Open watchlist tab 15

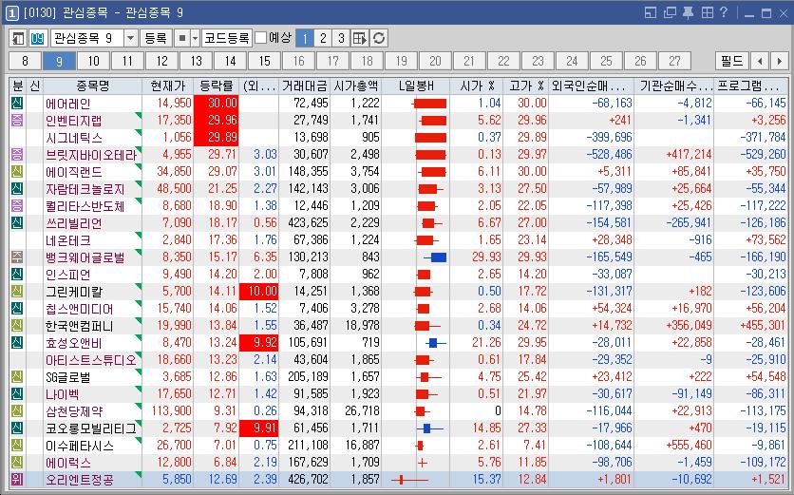(264, 62)
